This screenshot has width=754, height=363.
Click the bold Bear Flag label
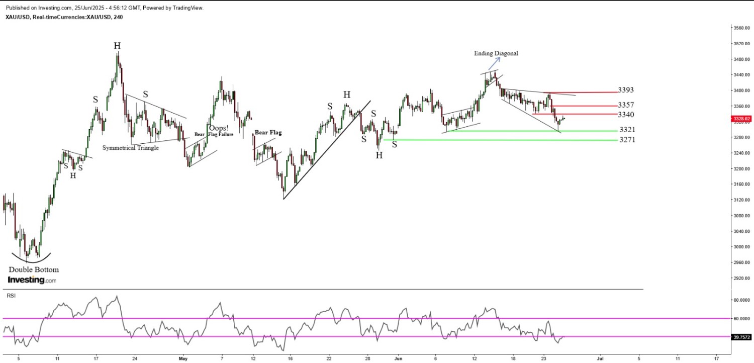[268, 133]
